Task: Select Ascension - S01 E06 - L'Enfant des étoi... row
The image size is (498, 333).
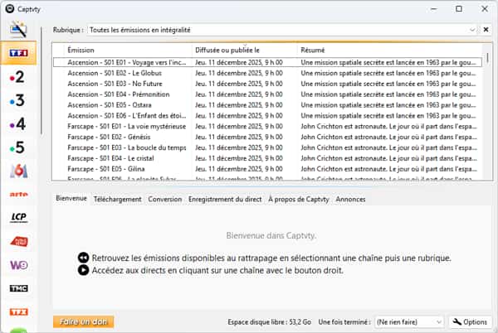Action: click(267, 116)
